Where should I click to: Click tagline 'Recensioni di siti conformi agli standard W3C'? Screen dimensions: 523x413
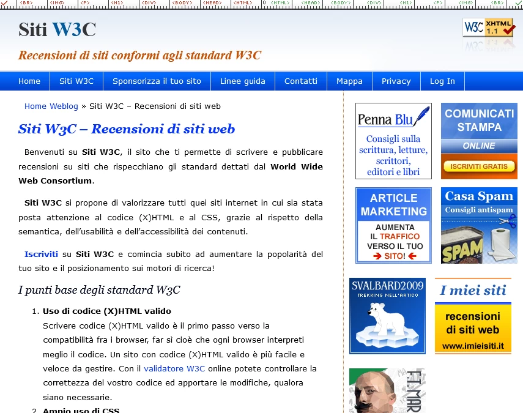139,56
